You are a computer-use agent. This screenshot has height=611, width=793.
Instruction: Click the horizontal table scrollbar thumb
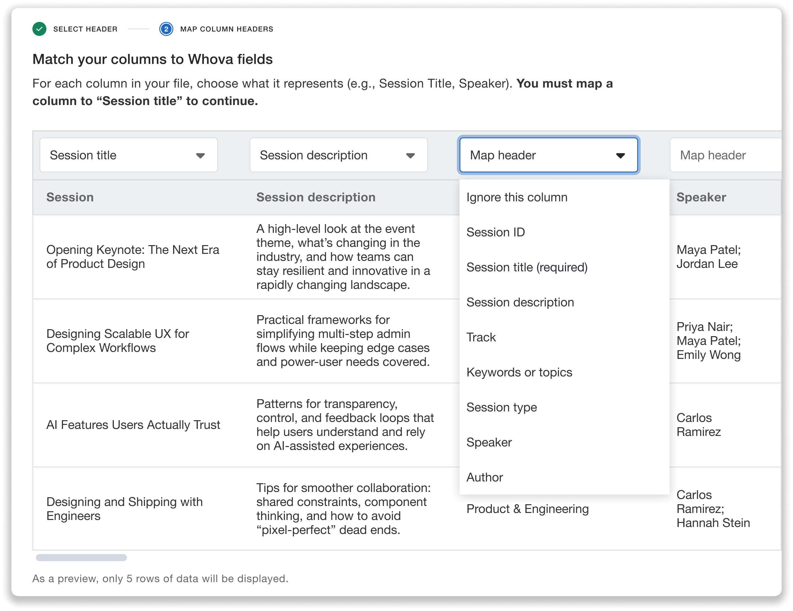(81, 558)
